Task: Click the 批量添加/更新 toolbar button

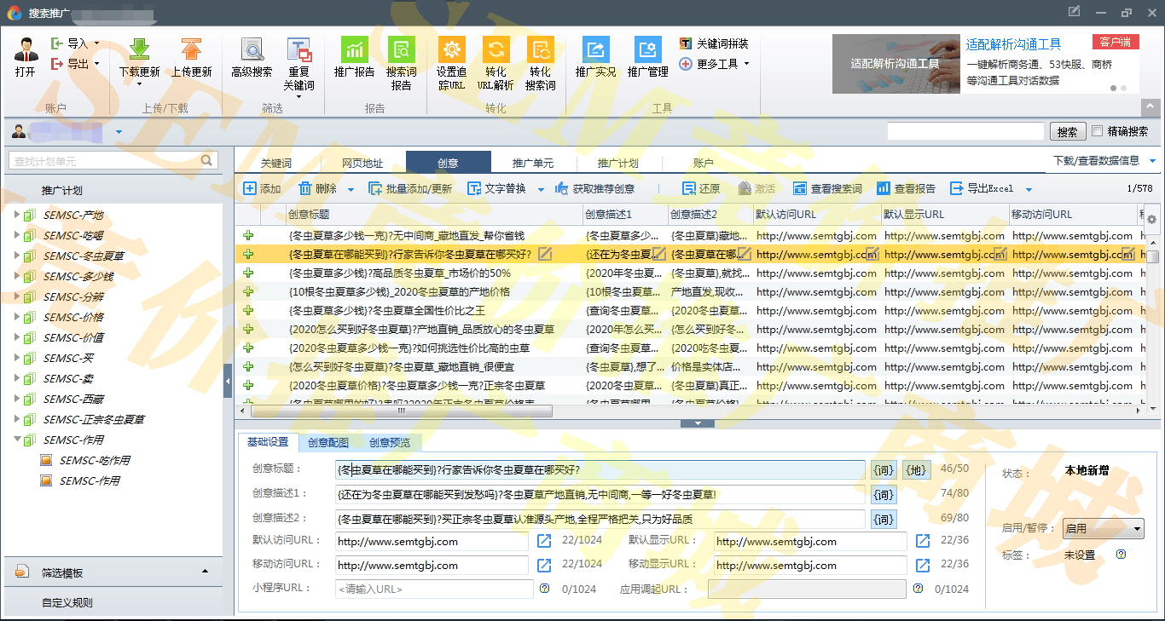Action: 410,189
